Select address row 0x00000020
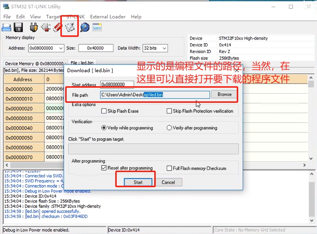Screen dimensions: 317x234 pyautogui.click(x=24, y=108)
